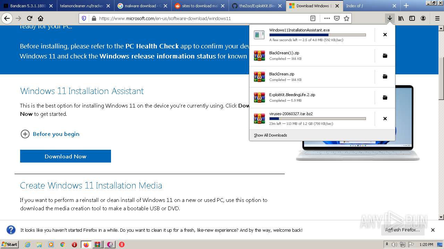The height and width of the screenshot is (249, 444).
Task: Open the ExploitKit.BleedingLife.2.zip download entry
Action: point(312,98)
